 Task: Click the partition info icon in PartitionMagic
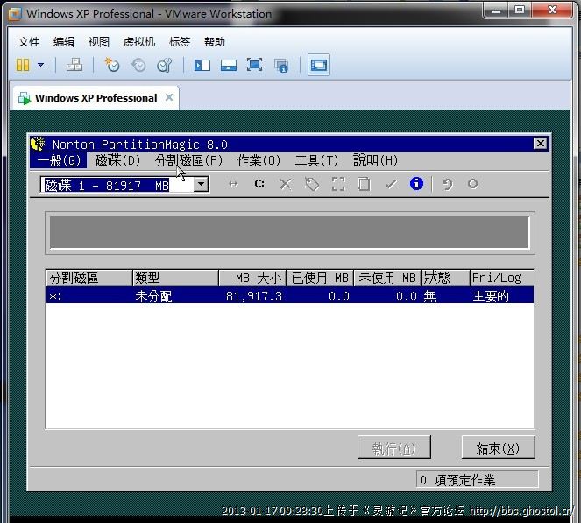(416, 184)
